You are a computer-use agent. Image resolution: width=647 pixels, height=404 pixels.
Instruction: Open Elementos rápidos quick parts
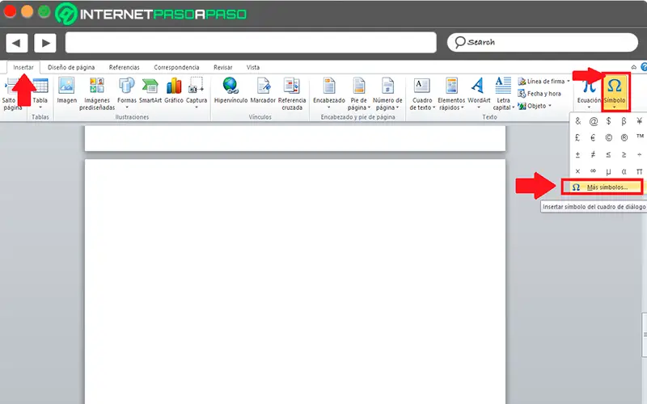(x=451, y=94)
